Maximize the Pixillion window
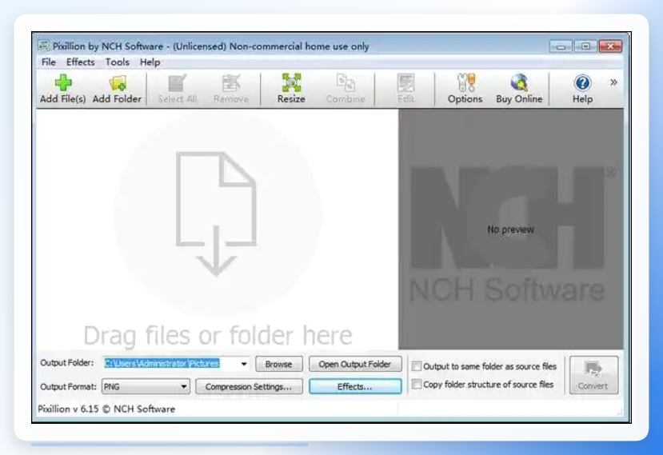This screenshot has width=663, height=455. click(x=585, y=46)
